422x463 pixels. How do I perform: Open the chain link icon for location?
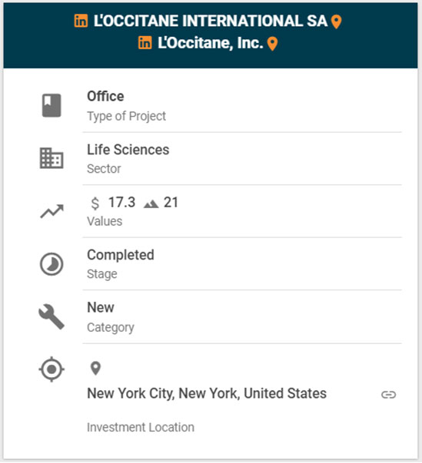point(388,395)
